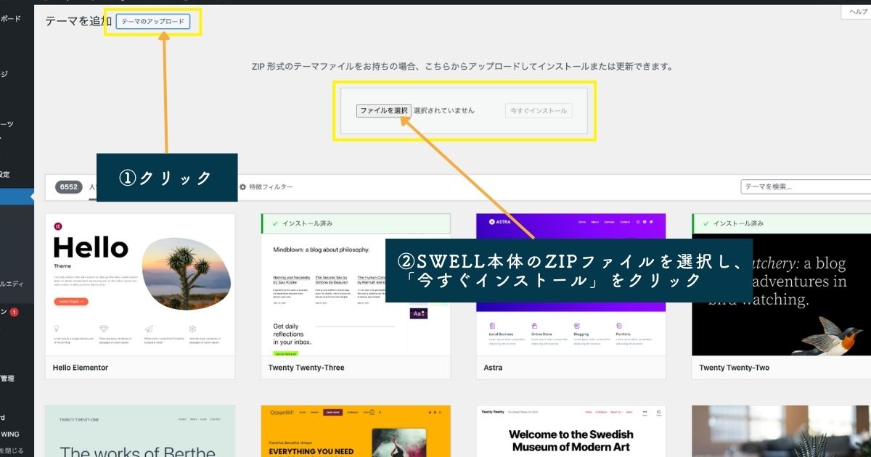Click the gear icon beside 特徴フィルター

click(243, 187)
